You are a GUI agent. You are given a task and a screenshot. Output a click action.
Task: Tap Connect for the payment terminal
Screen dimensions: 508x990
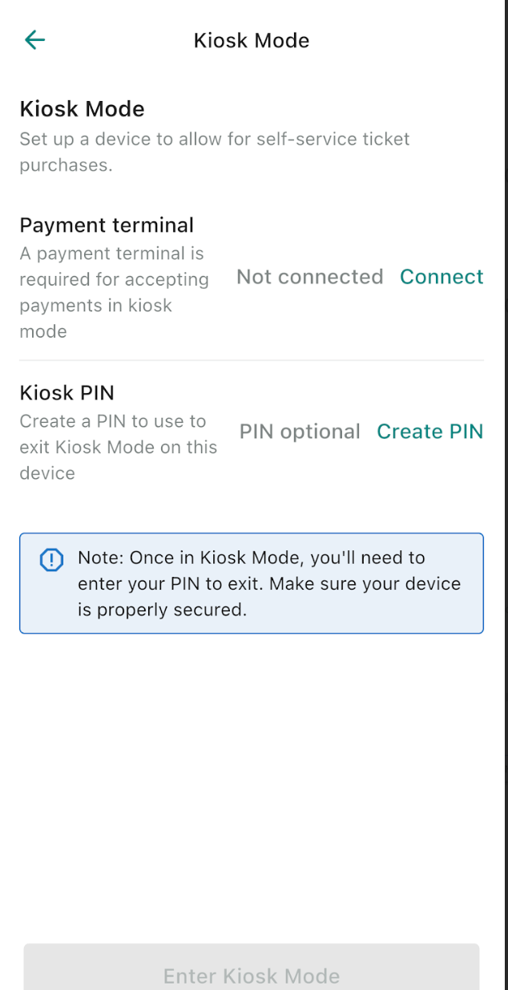pos(441,277)
